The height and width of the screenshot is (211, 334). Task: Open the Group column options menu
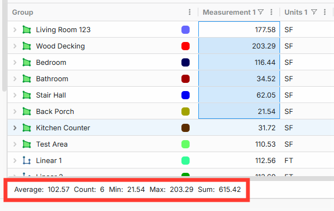pyautogui.click(x=190, y=12)
